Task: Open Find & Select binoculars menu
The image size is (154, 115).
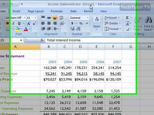Action: [x=149, y=24]
